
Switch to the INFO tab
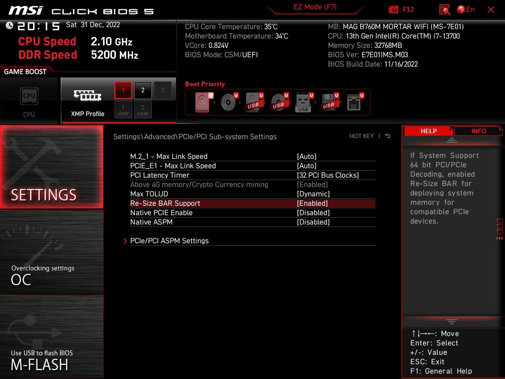tap(478, 131)
